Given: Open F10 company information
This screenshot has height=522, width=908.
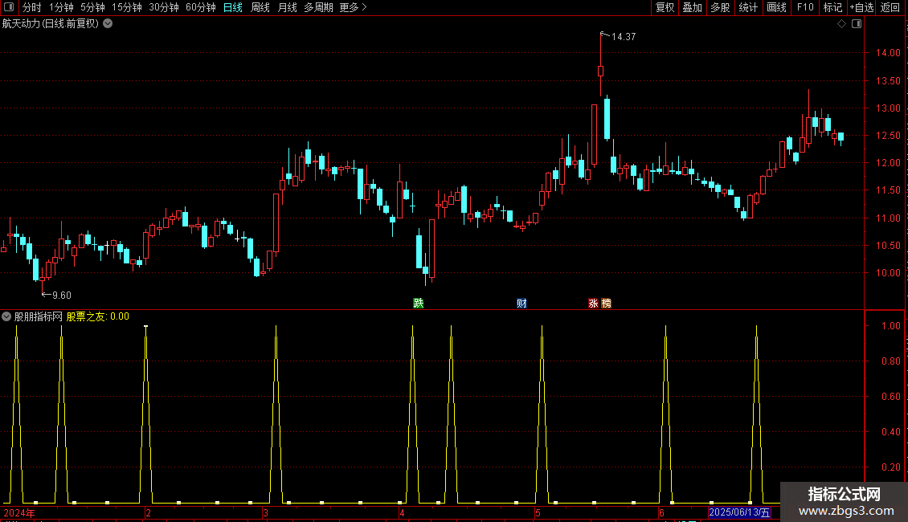Looking at the screenshot, I should click(x=805, y=7).
